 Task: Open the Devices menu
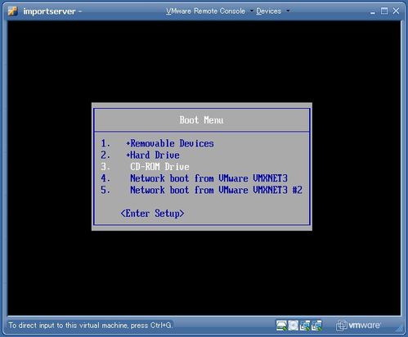tap(268, 11)
